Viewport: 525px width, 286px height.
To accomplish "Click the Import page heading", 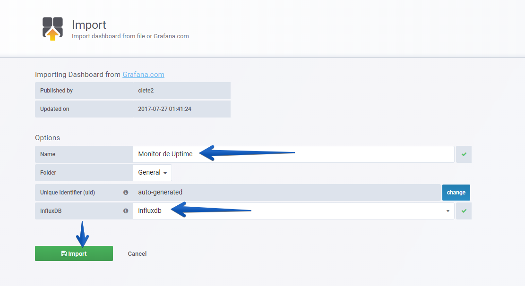I will click(89, 25).
